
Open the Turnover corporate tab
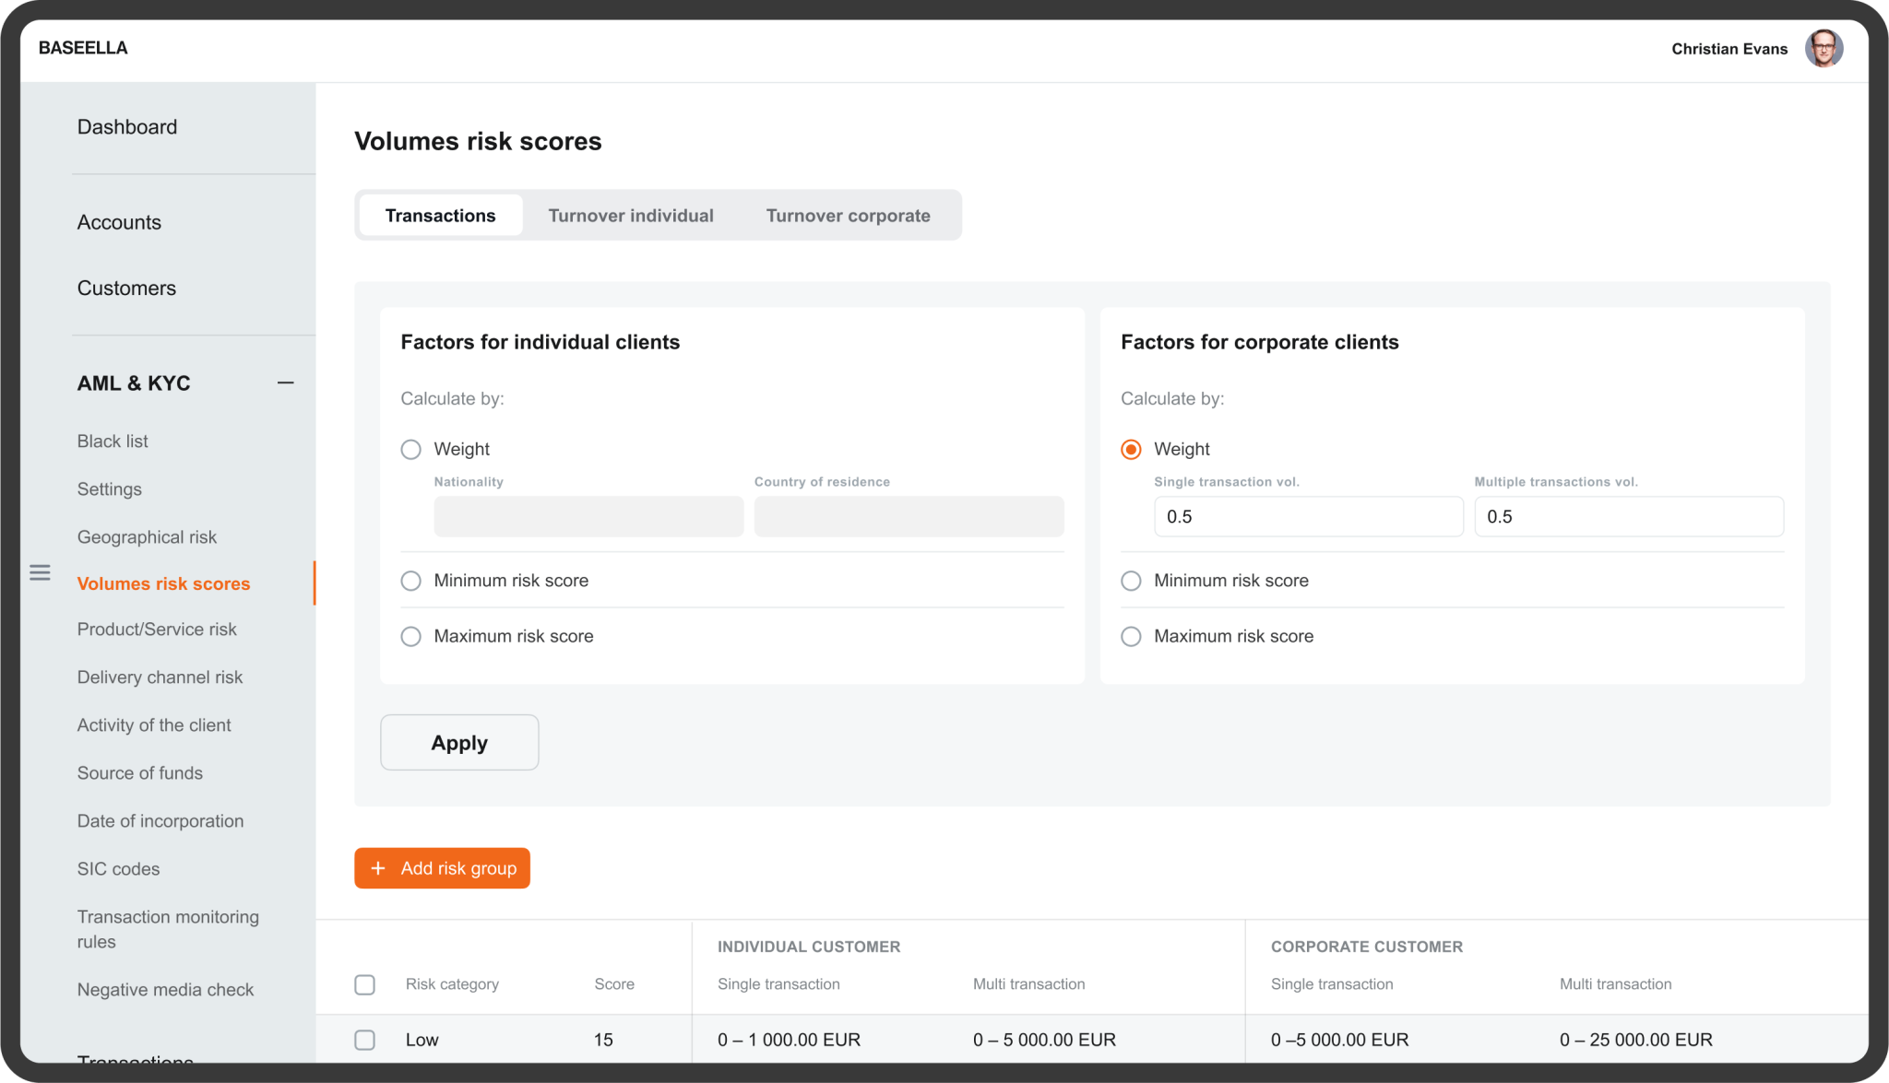click(848, 215)
